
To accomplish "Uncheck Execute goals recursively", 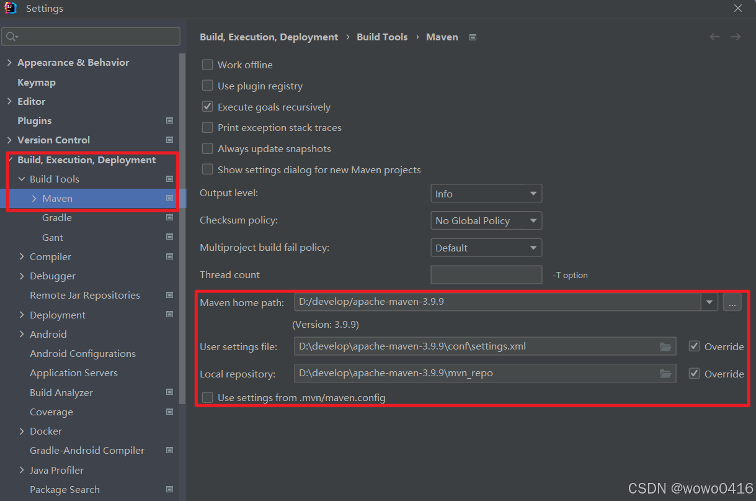I will 207,107.
